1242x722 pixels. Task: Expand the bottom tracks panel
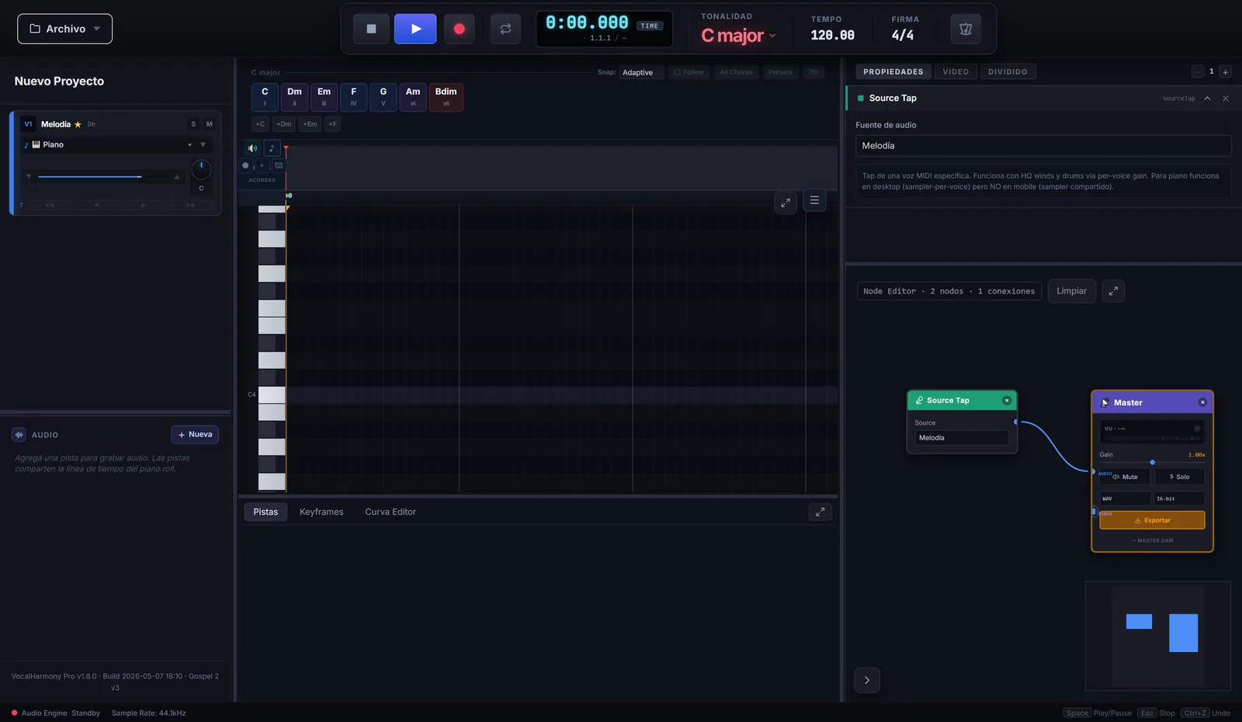(x=820, y=512)
